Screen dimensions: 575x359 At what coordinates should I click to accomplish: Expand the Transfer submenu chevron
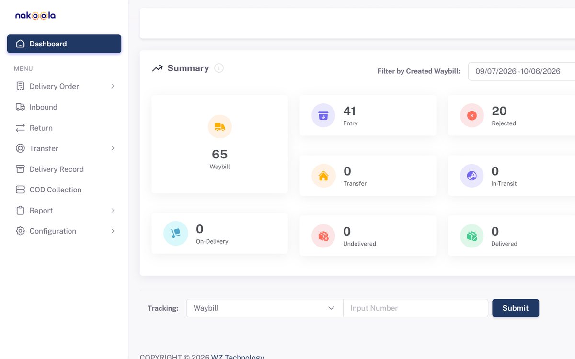point(113,148)
